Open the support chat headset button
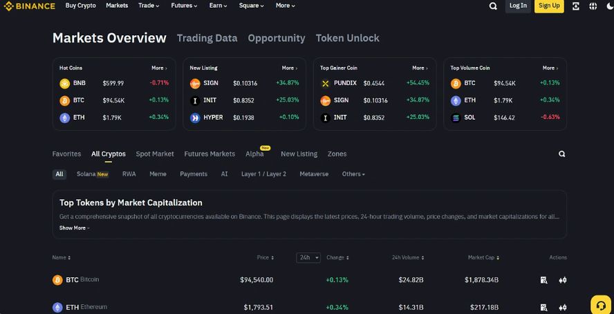Image resolution: width=614 pixels, height=314 pixels. click(x=600, y=305)
